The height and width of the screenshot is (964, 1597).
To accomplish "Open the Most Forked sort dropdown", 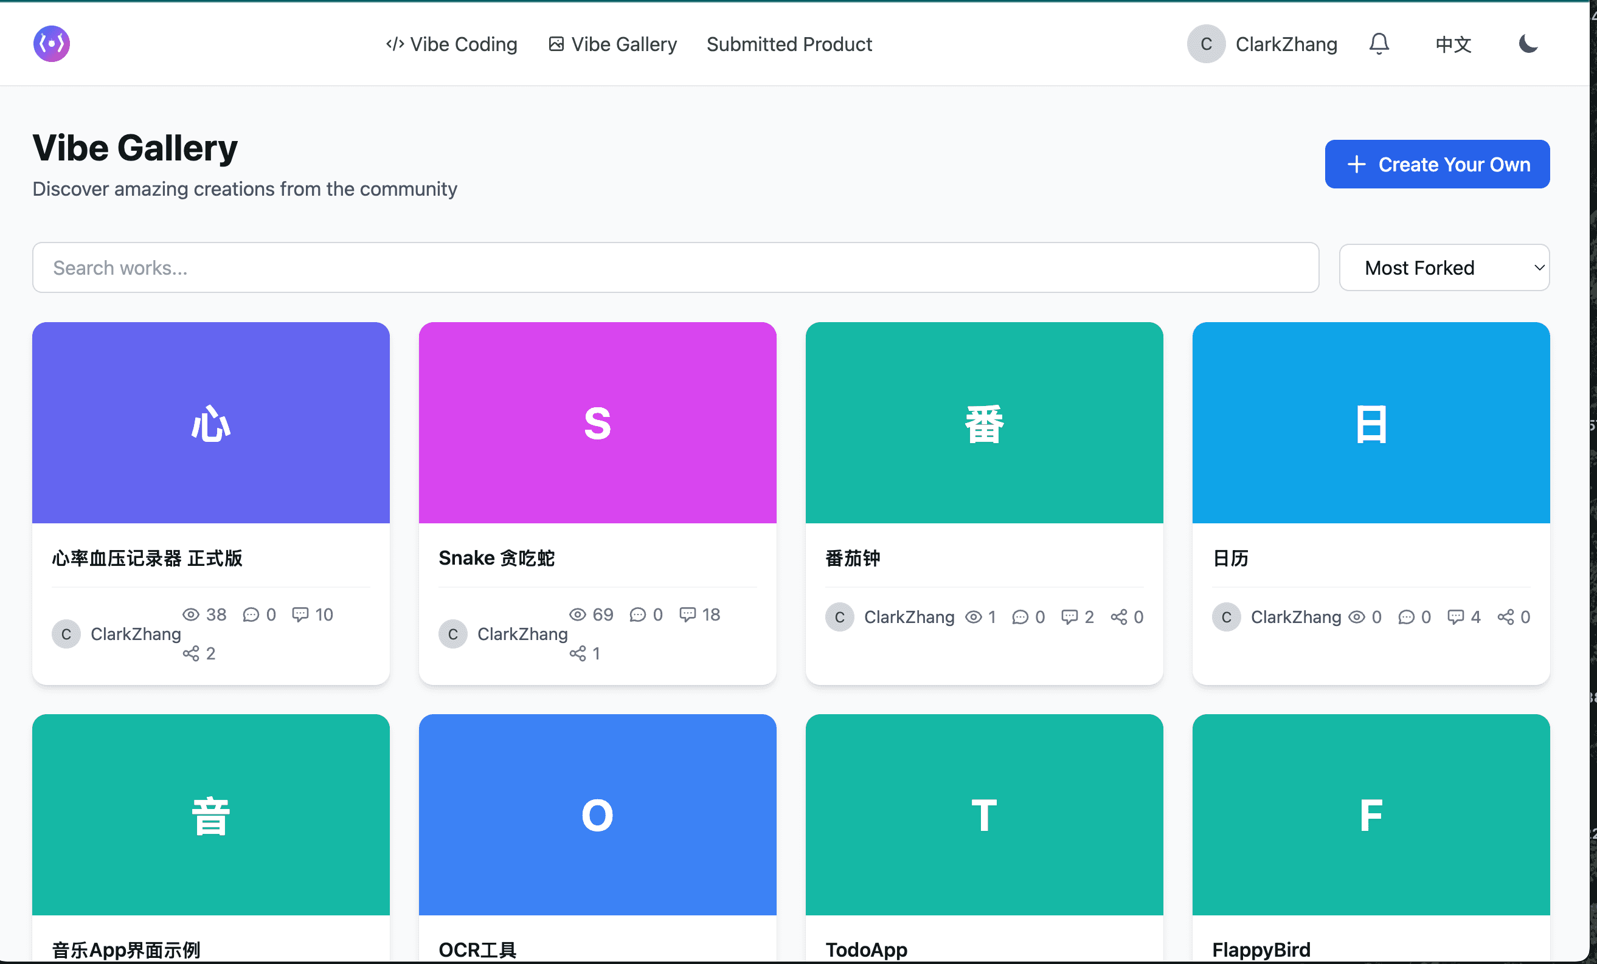I will pos(1444,267).
